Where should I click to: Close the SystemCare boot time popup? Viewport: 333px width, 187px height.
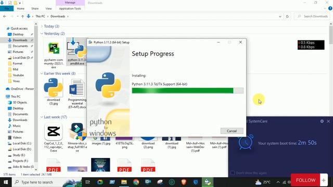pyautogui.click(x=328, y=121)
